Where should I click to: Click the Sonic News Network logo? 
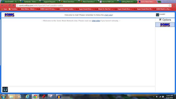9,15
